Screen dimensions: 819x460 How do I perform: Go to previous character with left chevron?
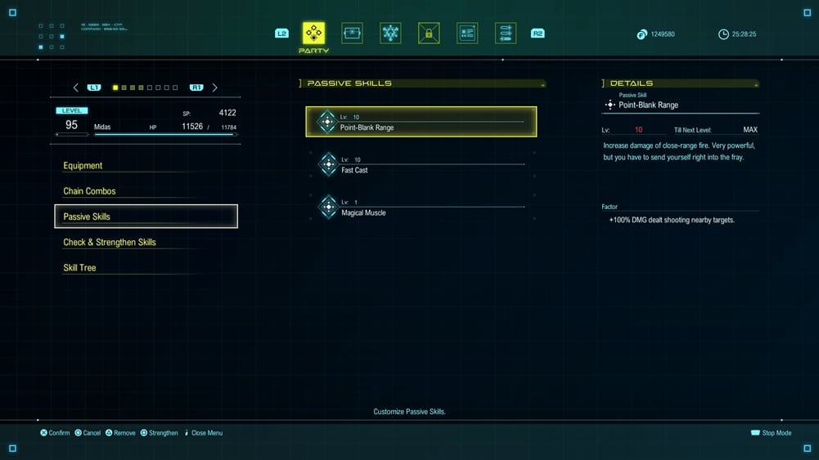pyautogui.click(x=76, y=87)
